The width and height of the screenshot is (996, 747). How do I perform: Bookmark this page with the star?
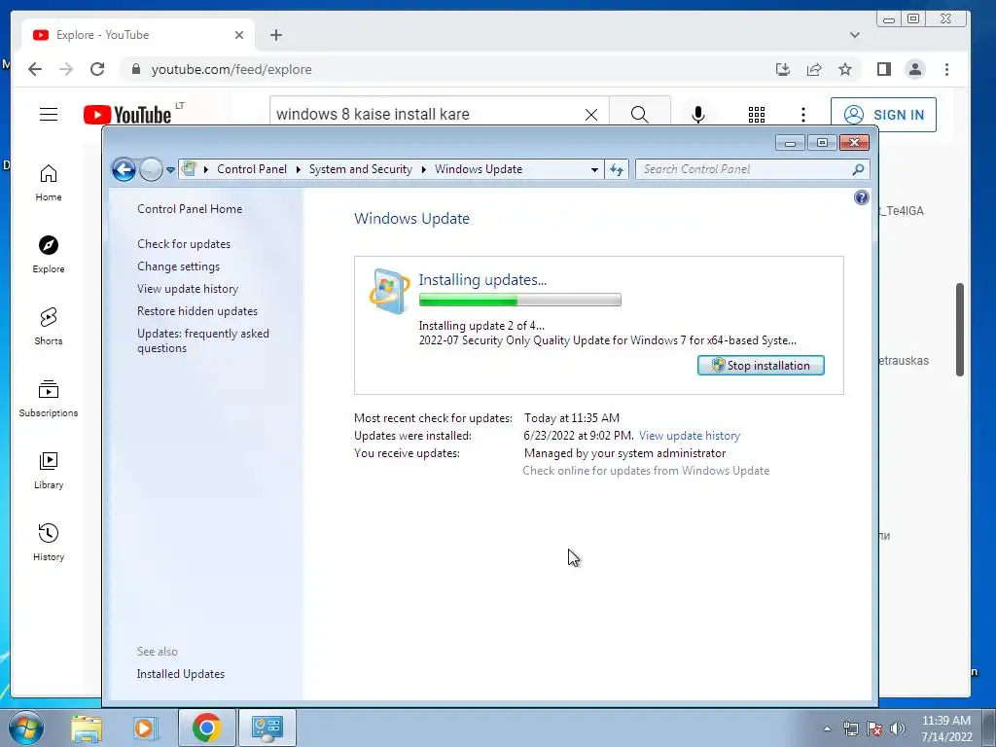click(845, 69)
